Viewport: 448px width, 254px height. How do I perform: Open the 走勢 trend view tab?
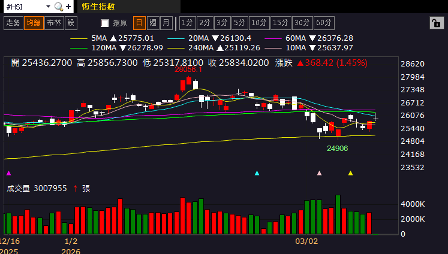tap(13, 23)
